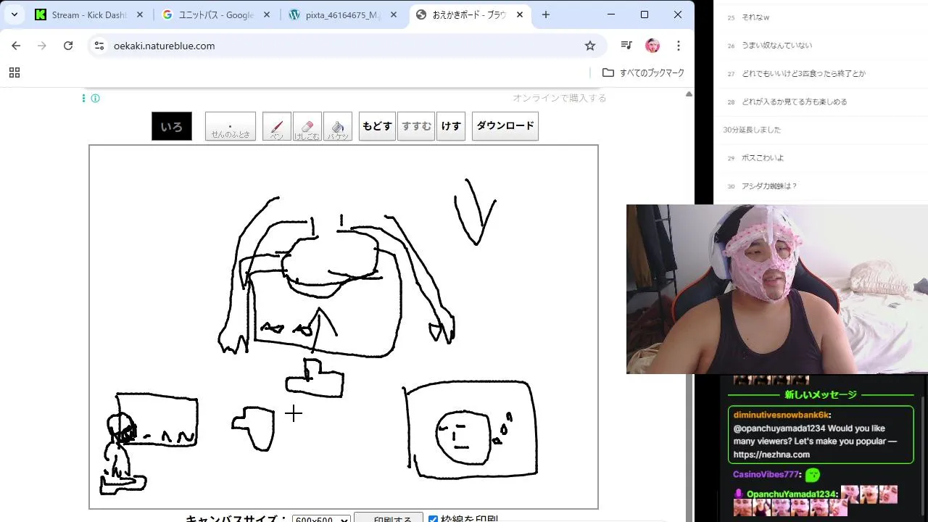Open the すべてのブックマーク folder
The image size is (928, 522).
pyautogui.click(x=644, y=72)
